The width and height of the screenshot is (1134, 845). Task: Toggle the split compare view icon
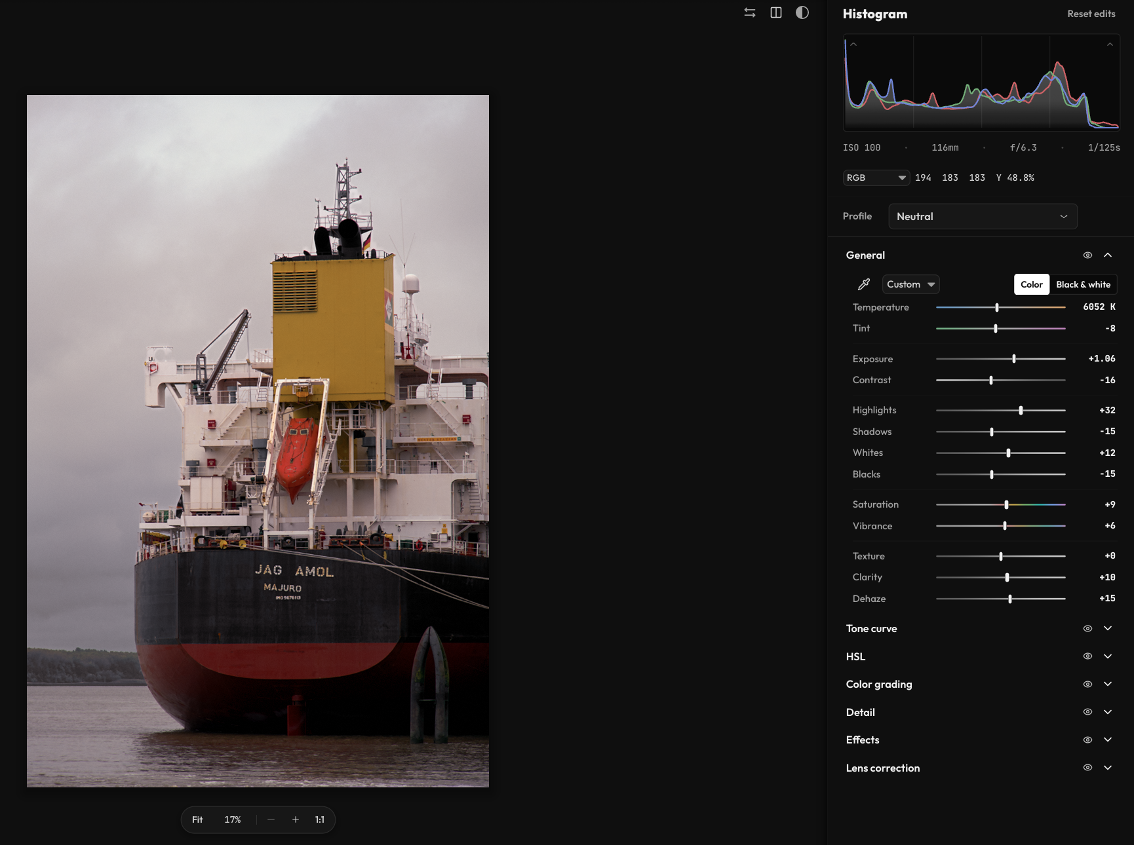tap(776, 12)
